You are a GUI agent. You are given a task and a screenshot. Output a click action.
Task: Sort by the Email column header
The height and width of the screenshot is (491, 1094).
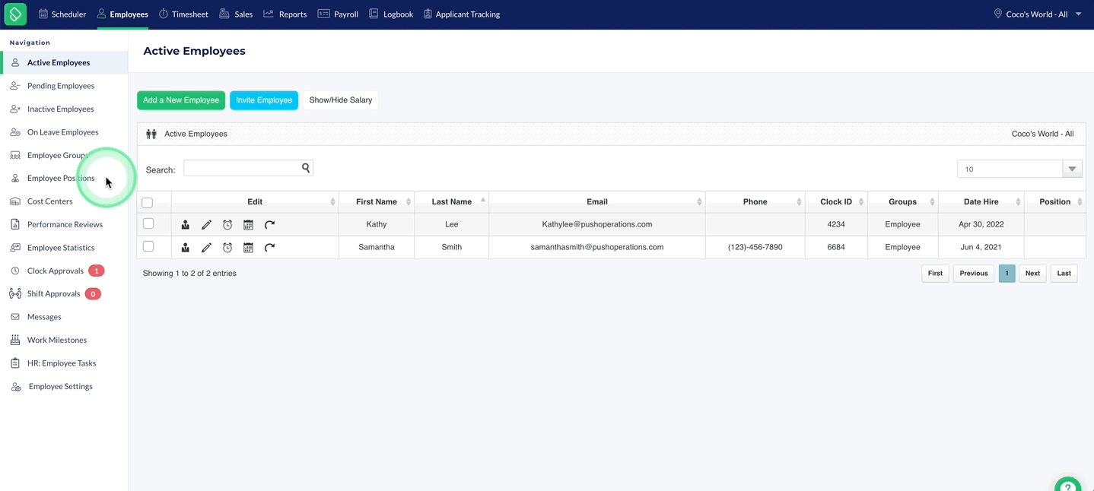(x=597, y=202)
